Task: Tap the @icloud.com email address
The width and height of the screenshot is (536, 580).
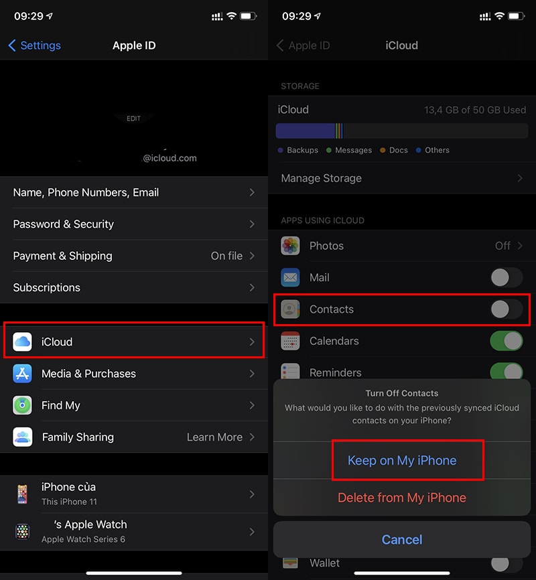Action: tap(170, 158)
